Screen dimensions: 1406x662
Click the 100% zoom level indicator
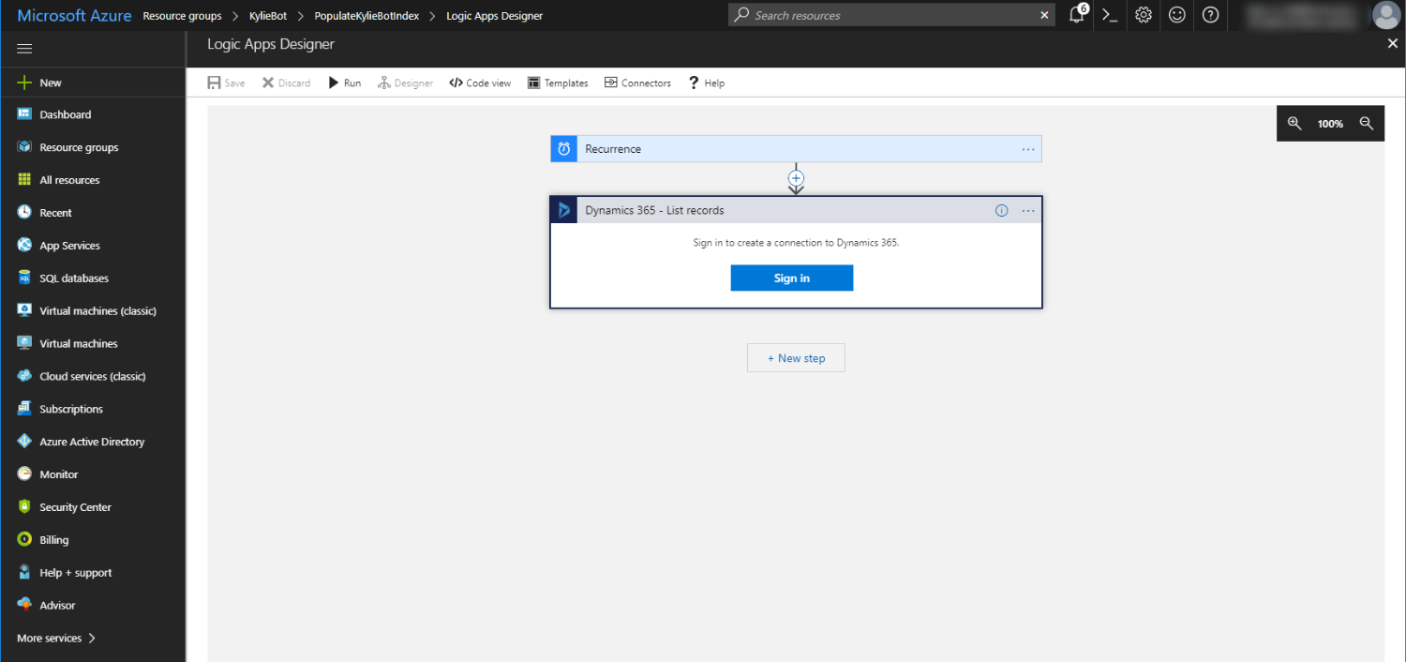point(1330,124)
